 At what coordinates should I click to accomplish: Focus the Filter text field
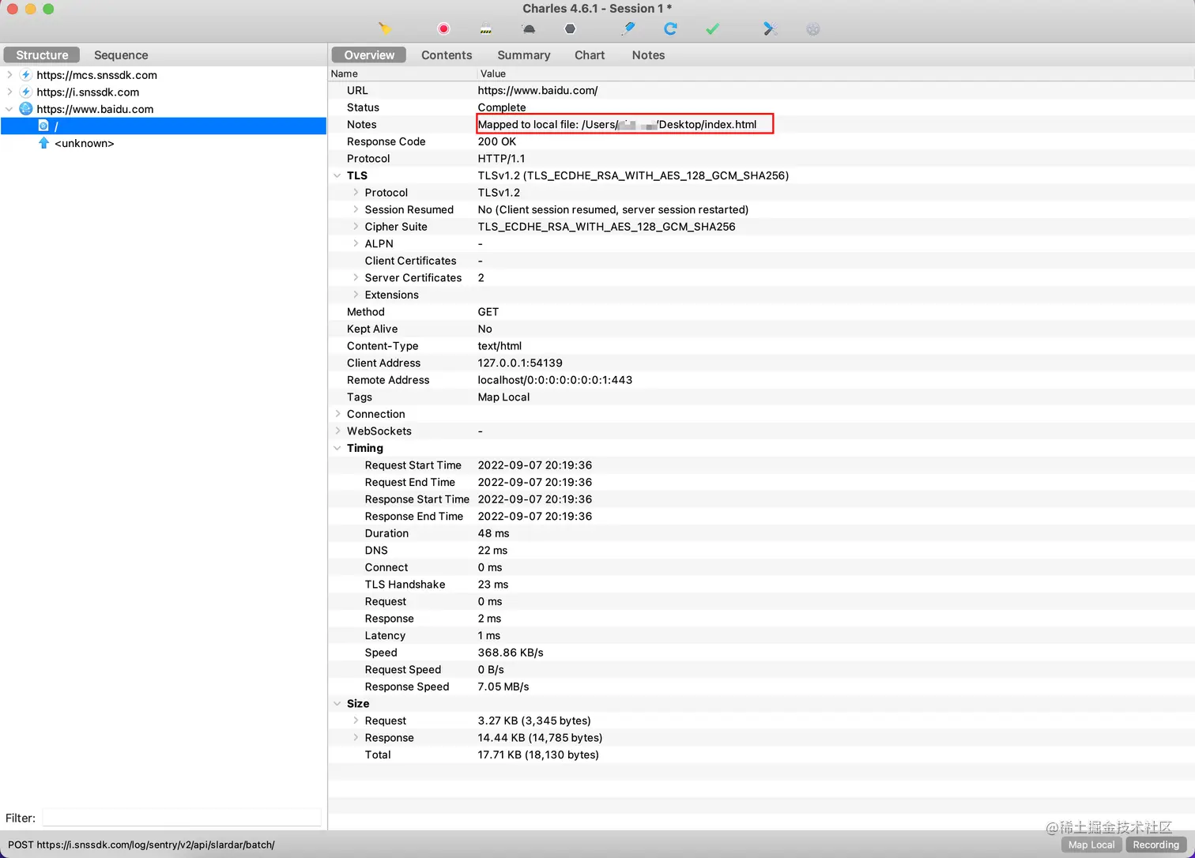[x=182, y=818]
